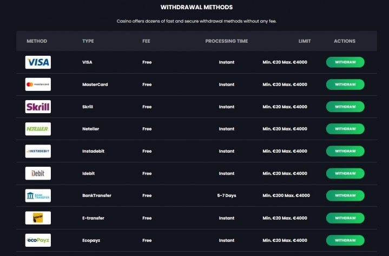The image size is (389, 256).
Task: Click the Idebit Withdraw button
Action: click(x=345, y=173)
